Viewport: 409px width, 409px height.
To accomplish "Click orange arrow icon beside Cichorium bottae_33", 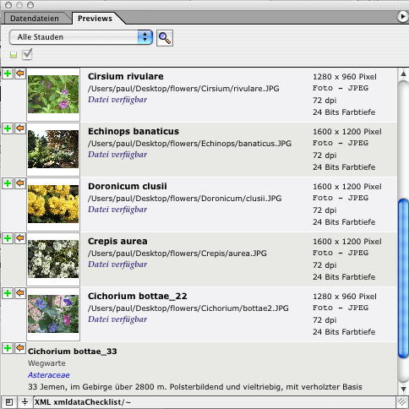I will coord(20,348).
